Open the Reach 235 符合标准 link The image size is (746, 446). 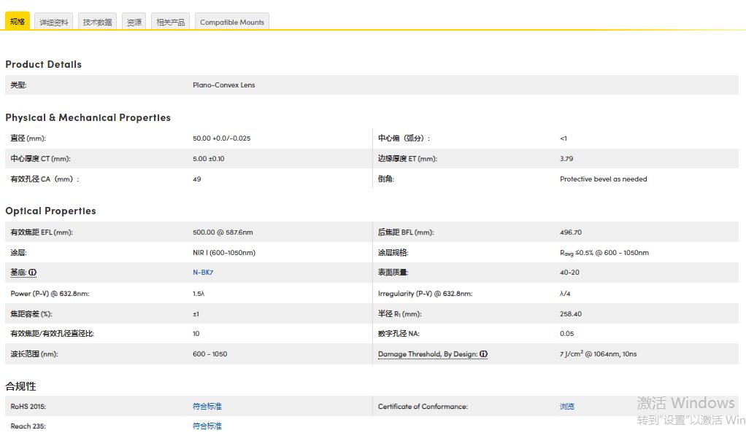(x=207, y=426)
